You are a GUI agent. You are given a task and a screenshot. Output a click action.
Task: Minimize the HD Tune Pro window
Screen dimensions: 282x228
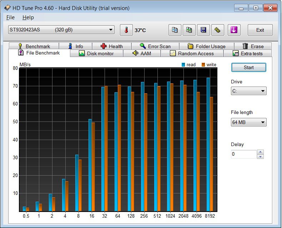point(241,8)
